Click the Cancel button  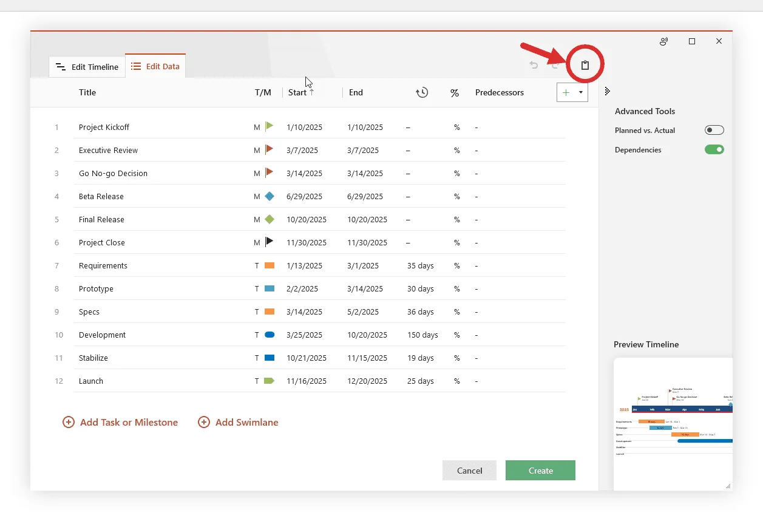[x=469, y=471]
